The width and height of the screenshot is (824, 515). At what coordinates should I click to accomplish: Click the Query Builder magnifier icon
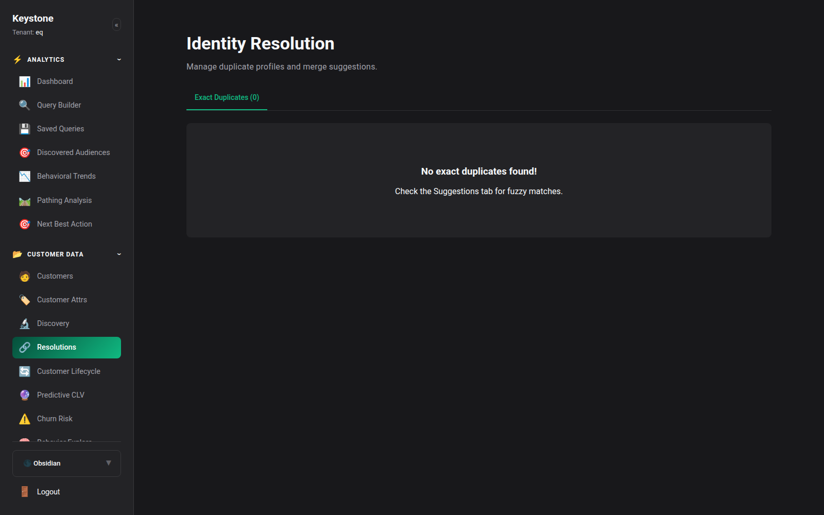tap(25, 105)
